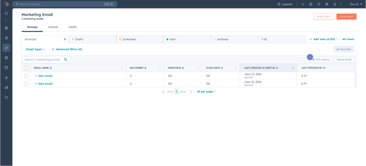Image resolution: width=366 pixels, height=166 pixels.
Task: Open the Commerce wallet icon in the sidebar
Action: 6,68
